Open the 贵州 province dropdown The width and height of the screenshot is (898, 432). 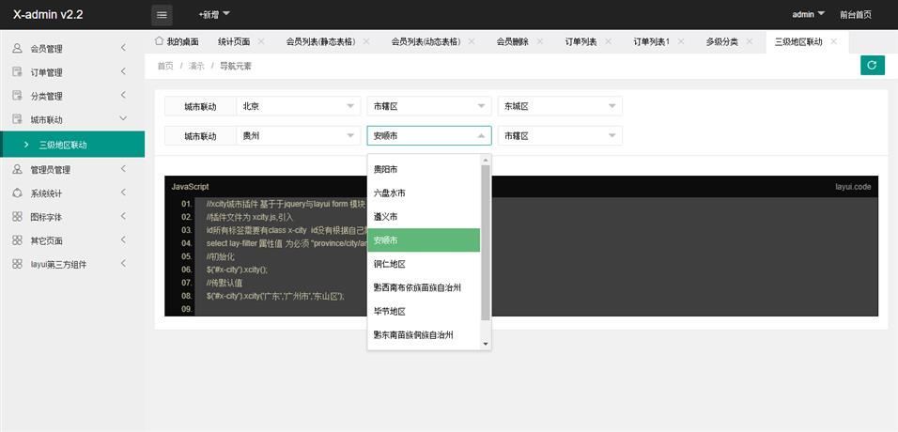tap(299, 136)
